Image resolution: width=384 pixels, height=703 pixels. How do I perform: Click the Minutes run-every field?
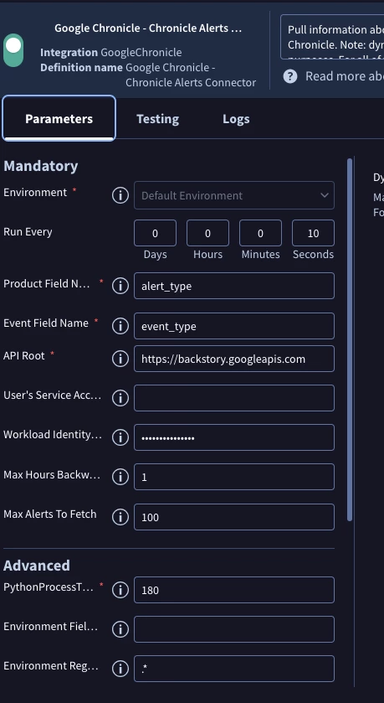pos(260,233)
